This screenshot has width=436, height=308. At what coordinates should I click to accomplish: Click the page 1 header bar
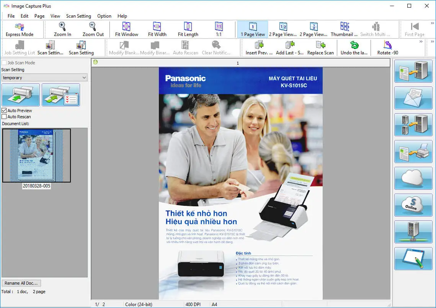[x=240, y=63]
